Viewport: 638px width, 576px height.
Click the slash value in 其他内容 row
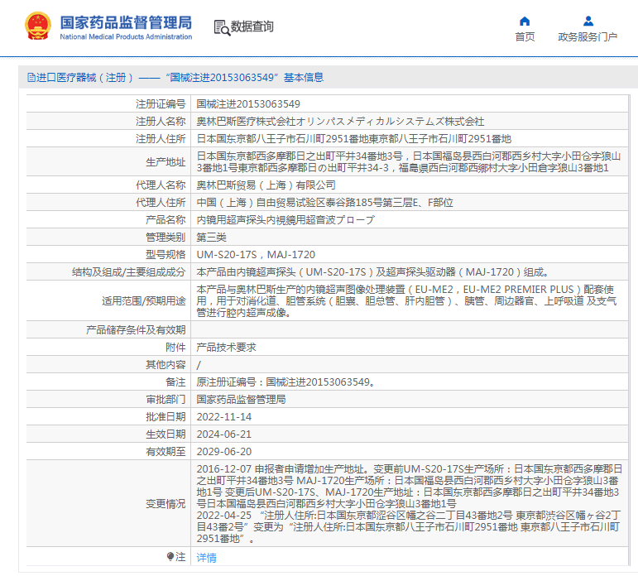[x=199, y=365]
